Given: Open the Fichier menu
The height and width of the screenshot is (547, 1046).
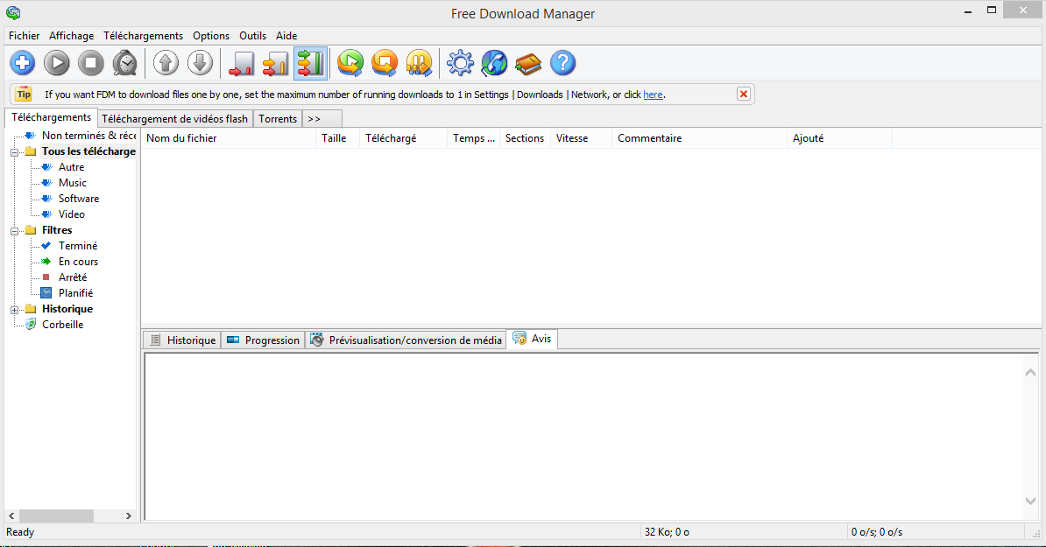Looking at the screenshot, I should tap(24, 36).
